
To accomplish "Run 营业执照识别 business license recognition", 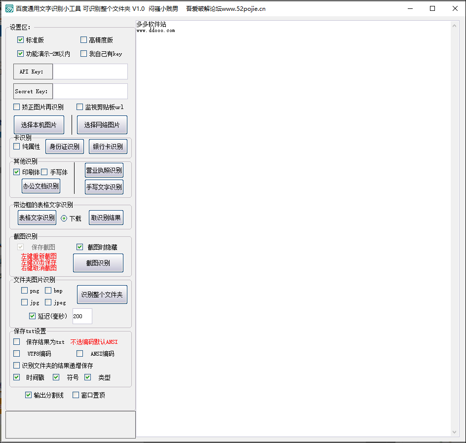I will 104,170.
